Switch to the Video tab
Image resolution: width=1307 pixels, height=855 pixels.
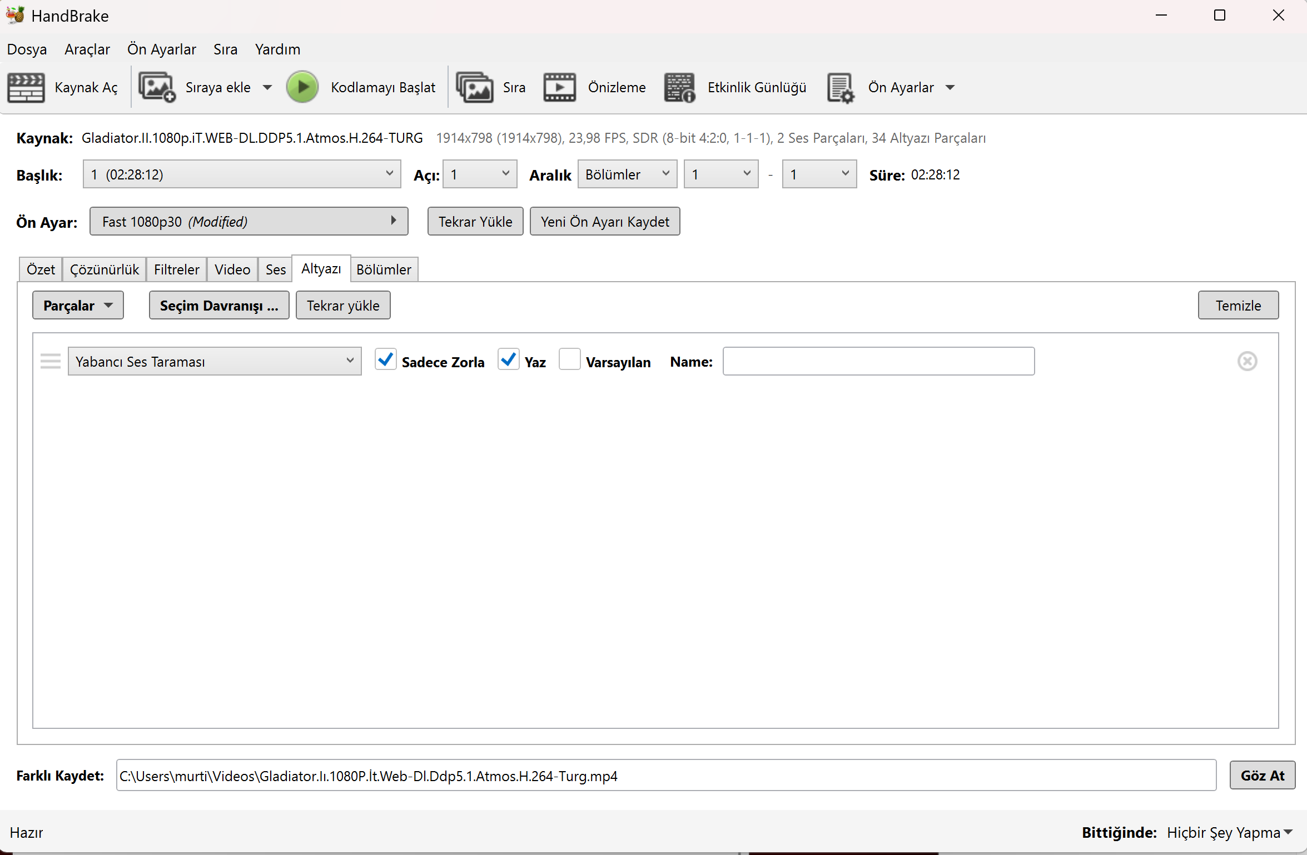232,269
